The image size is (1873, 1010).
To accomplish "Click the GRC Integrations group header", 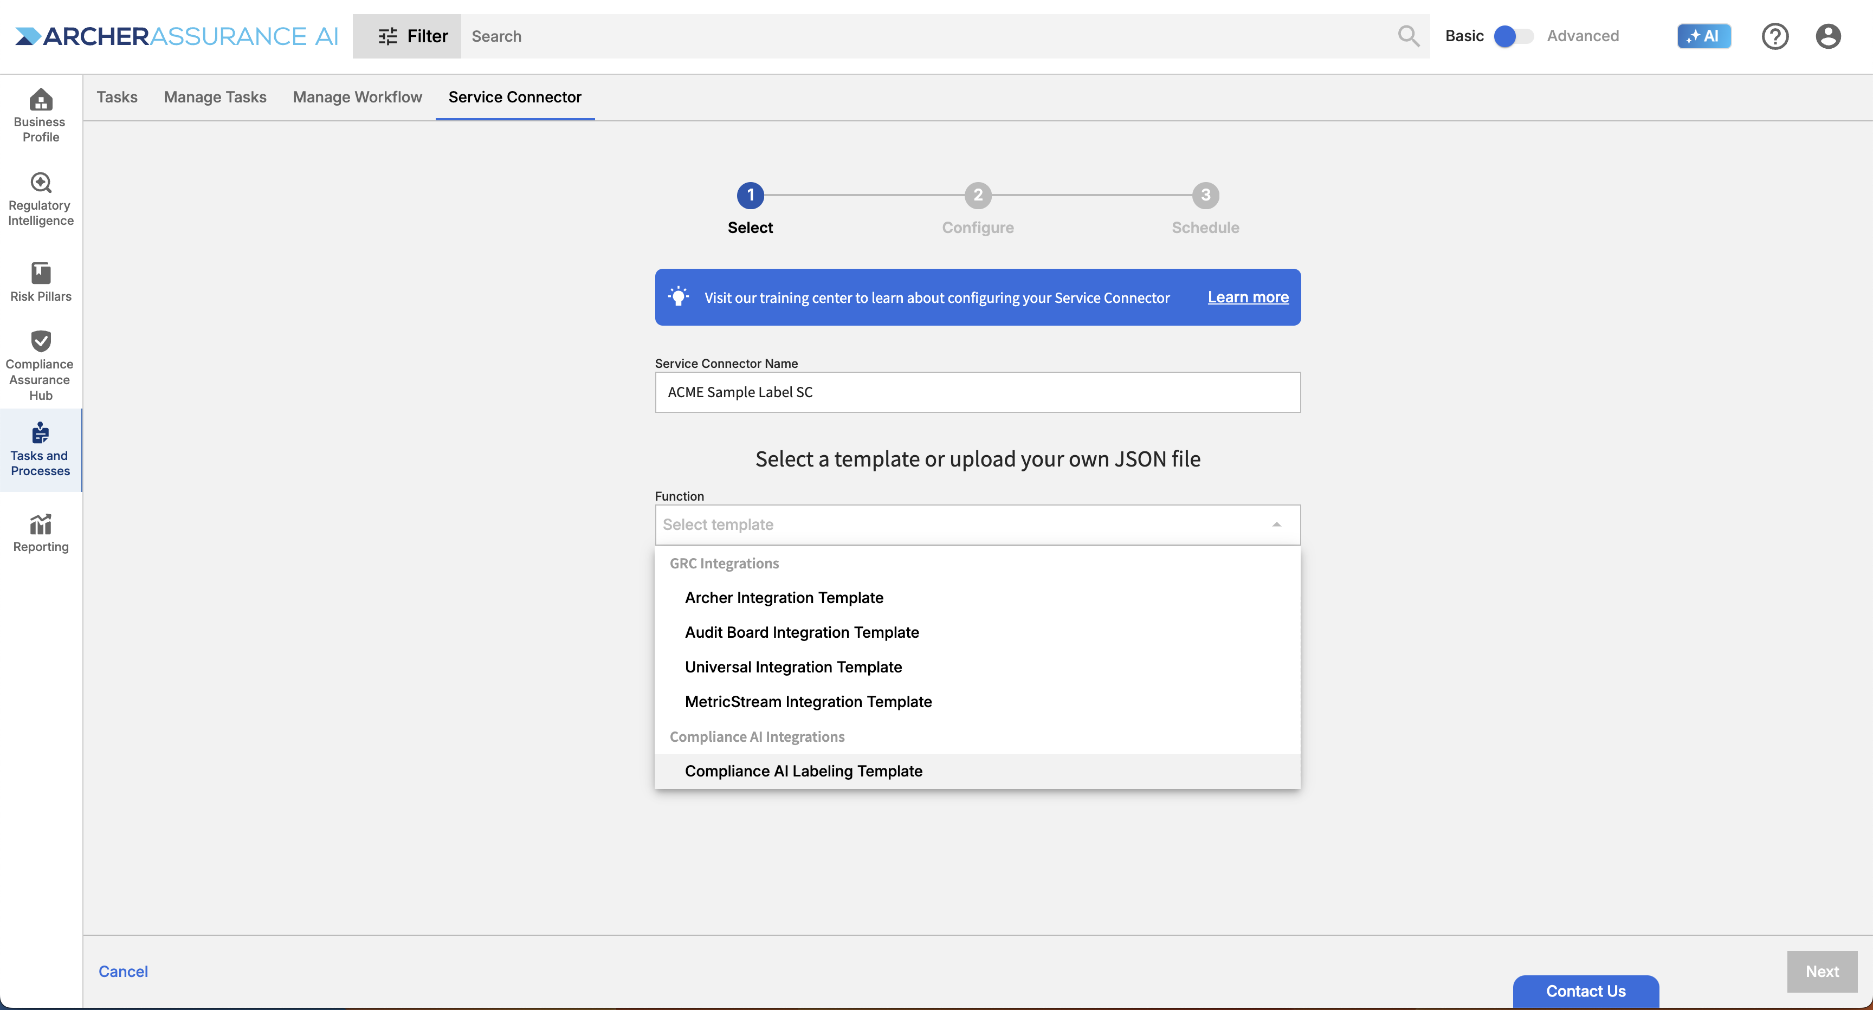I will tap(724, 564).
